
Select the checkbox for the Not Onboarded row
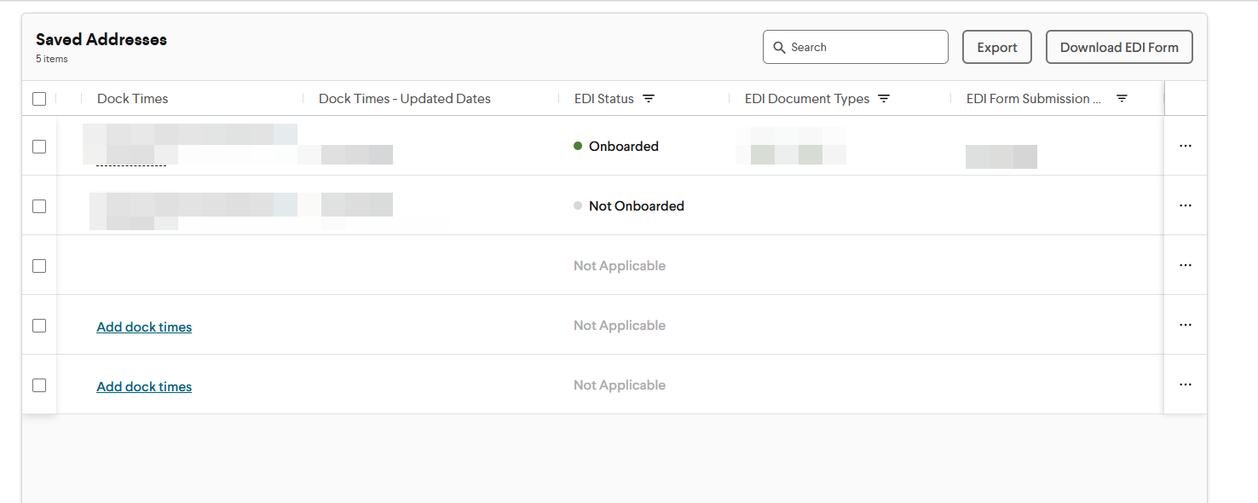click(x=39, y=206)
